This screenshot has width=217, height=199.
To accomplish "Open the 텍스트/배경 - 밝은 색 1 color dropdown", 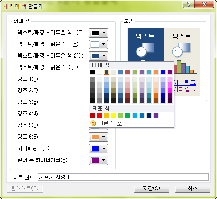I will point(99,45).
